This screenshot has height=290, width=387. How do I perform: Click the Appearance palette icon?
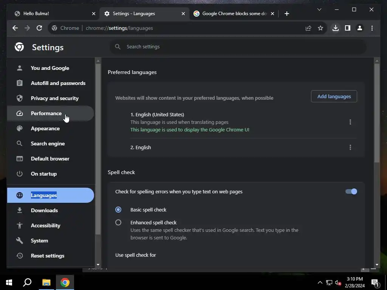20,128
